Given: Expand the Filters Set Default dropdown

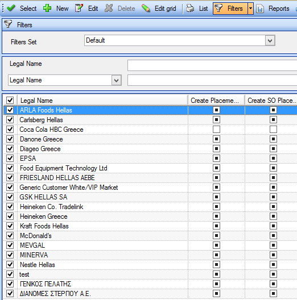Looking at the screenshot, I should pyautogui.click(x=270, y=40).
